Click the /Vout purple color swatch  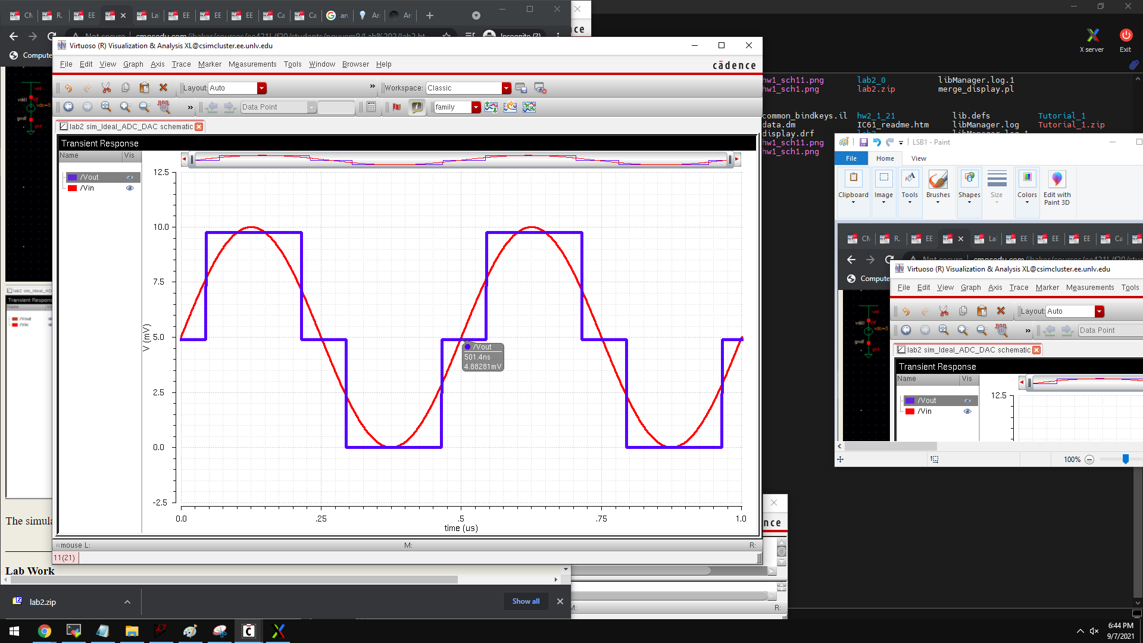coord(73,177)
